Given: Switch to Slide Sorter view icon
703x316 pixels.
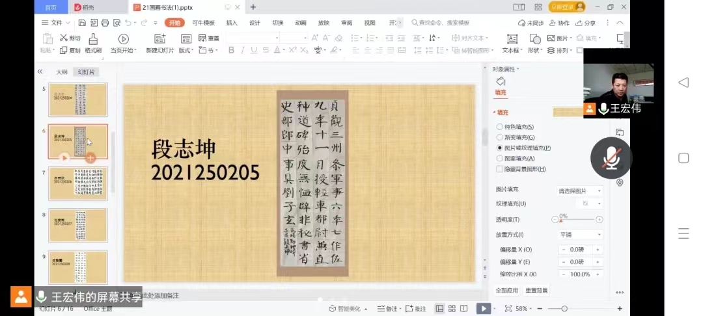Looking at the screenshot, I should pos(452,308).
